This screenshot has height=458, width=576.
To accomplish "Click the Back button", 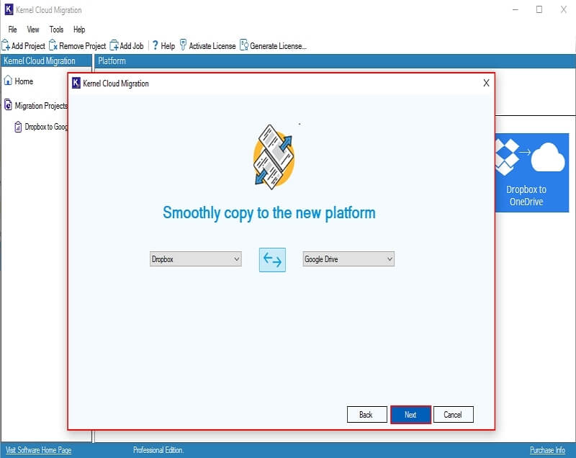I will [x=366, y=414].
